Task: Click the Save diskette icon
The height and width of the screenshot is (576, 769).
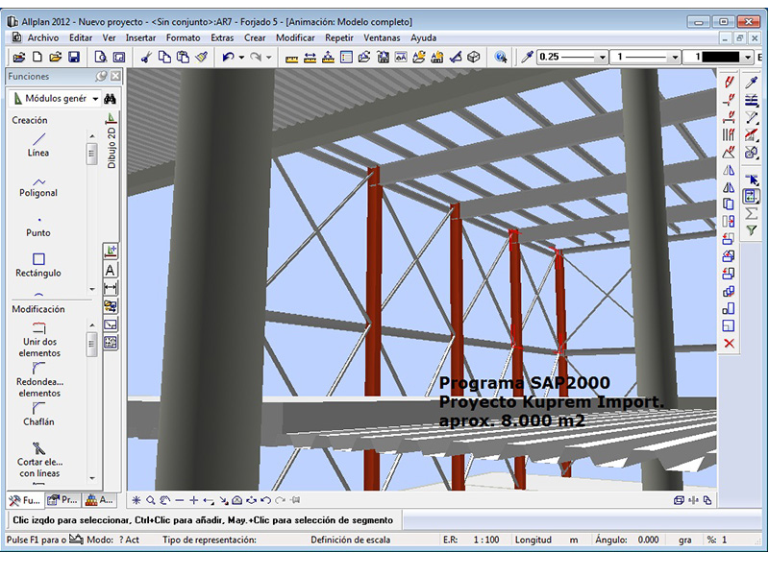Action: click(74, 58)
